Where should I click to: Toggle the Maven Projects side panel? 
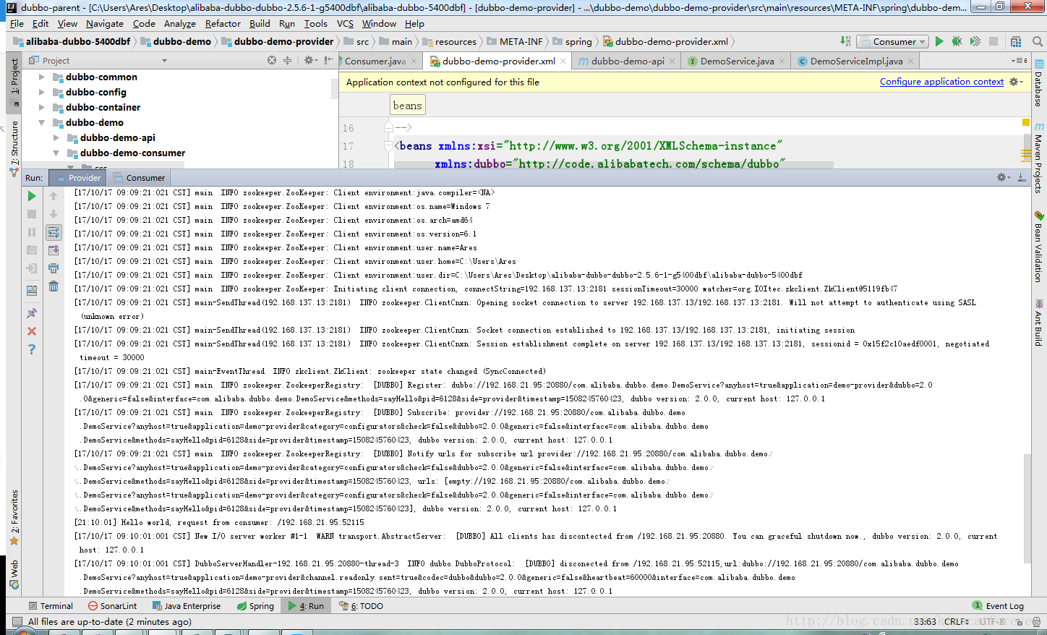pos(1039,158)
